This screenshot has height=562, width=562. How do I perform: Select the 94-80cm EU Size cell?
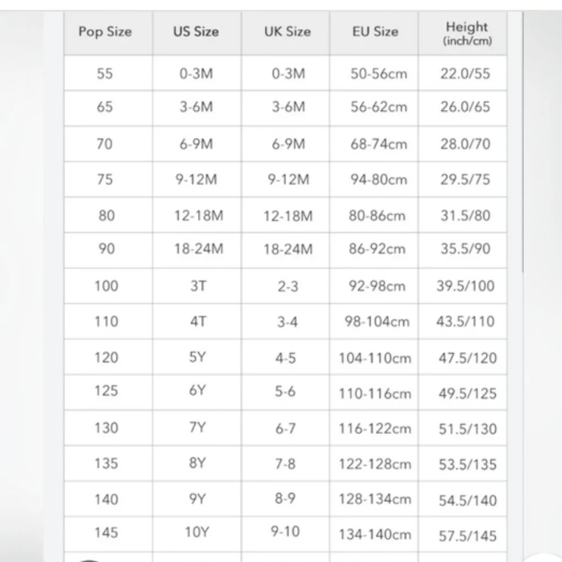(378, 180)
